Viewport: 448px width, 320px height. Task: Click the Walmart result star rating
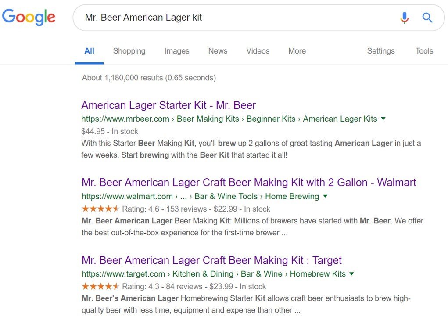100,209
